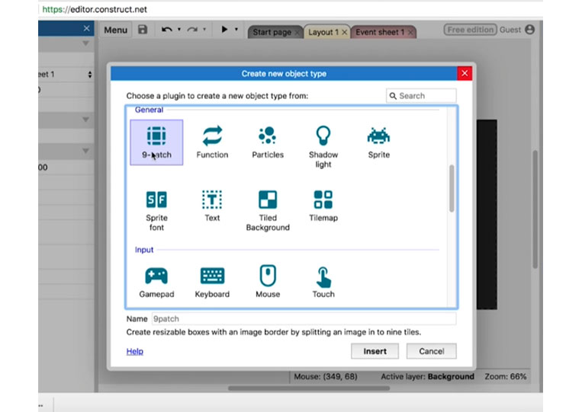Click the Active layer: Background status
Image resolution: width=582 pixels, height=412 pixels.
pos(428,377)
